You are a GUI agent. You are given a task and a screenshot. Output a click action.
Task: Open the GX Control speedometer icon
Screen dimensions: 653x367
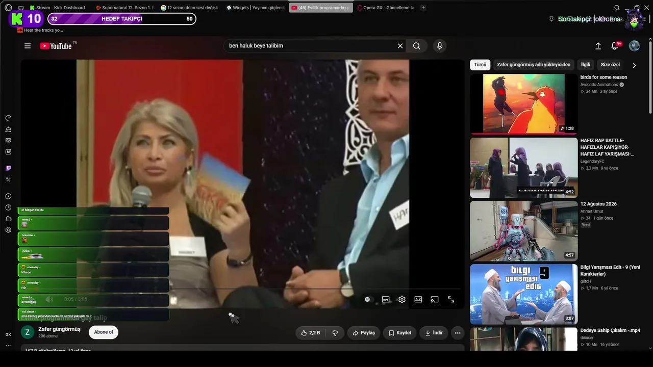8,118
